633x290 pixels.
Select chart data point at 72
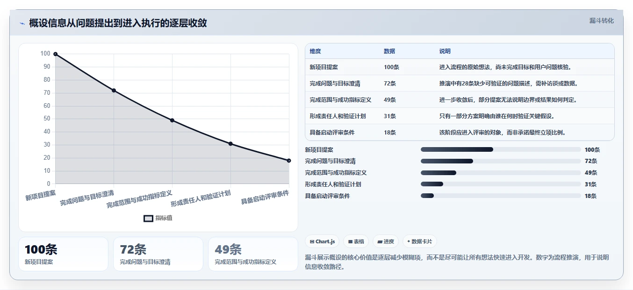click(x=114, y=90)
